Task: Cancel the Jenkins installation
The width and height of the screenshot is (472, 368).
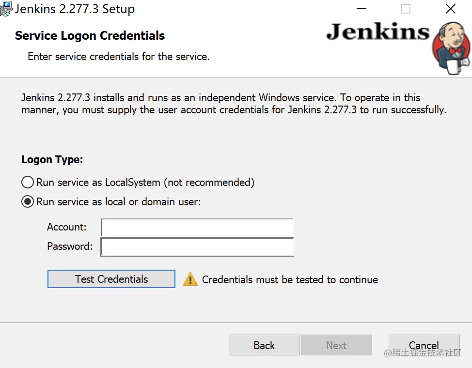Action: click(424, 345)
